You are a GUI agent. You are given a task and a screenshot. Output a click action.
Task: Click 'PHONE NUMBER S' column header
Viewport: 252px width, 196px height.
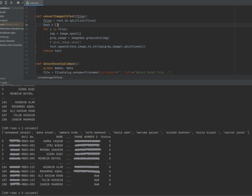coord(86,137)
